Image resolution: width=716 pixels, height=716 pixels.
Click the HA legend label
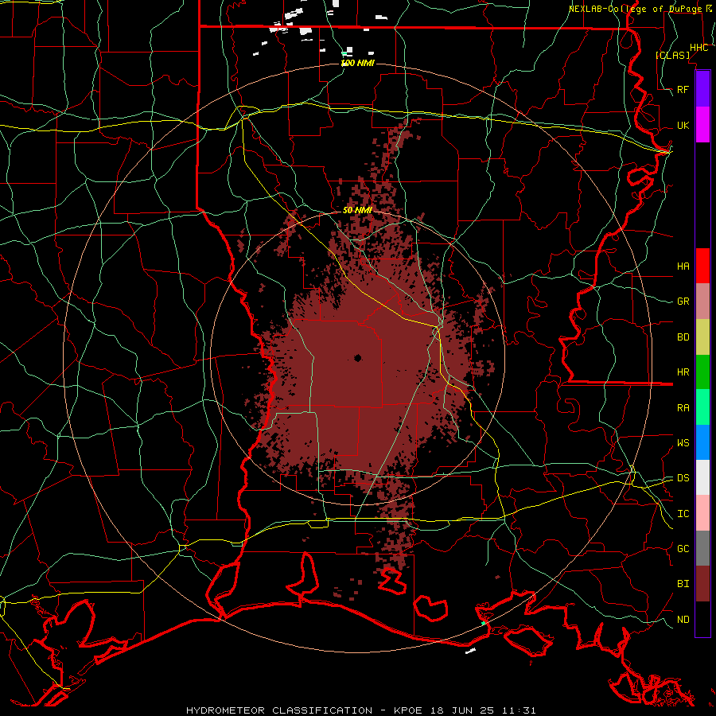(683, 266)
